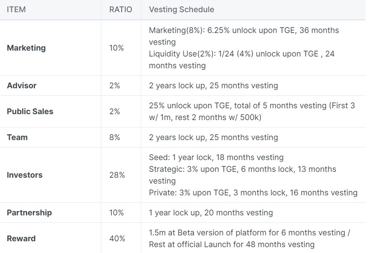Click the Team row label
This screenshot has width=368, height=253.
(17, 137)
